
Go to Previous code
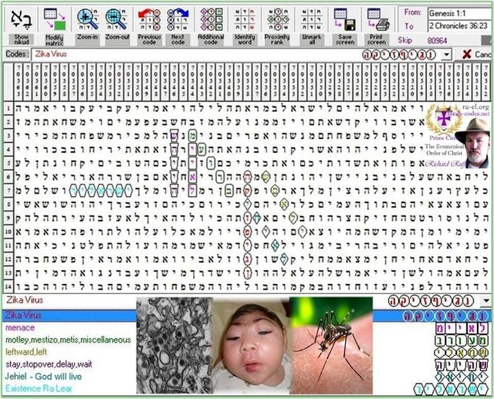(x=149, y=19)
